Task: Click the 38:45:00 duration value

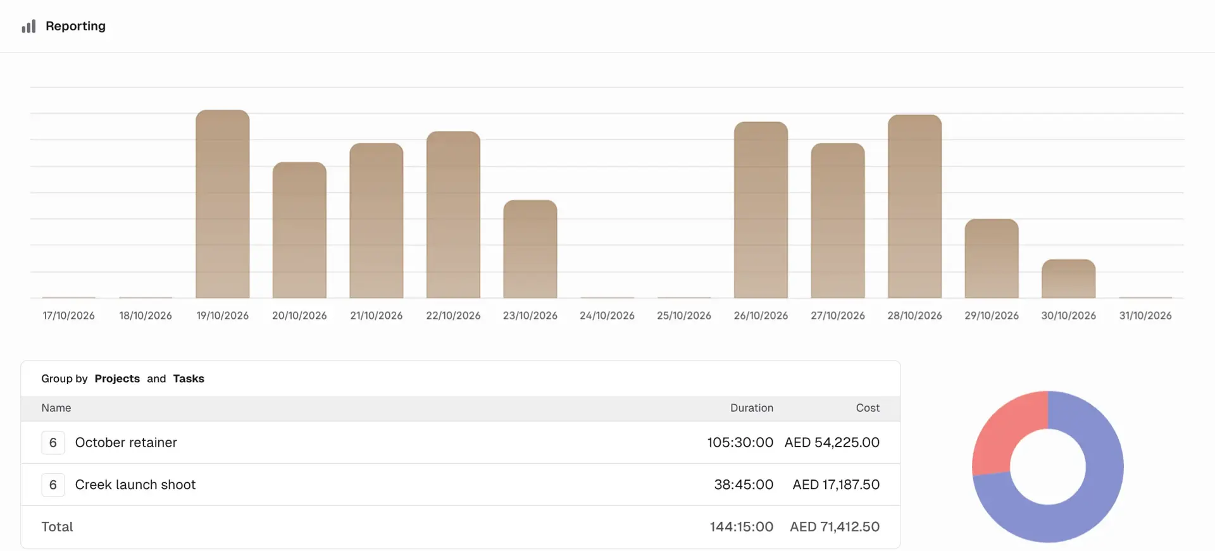Action: pyautogui.click(x=744, y=485)
